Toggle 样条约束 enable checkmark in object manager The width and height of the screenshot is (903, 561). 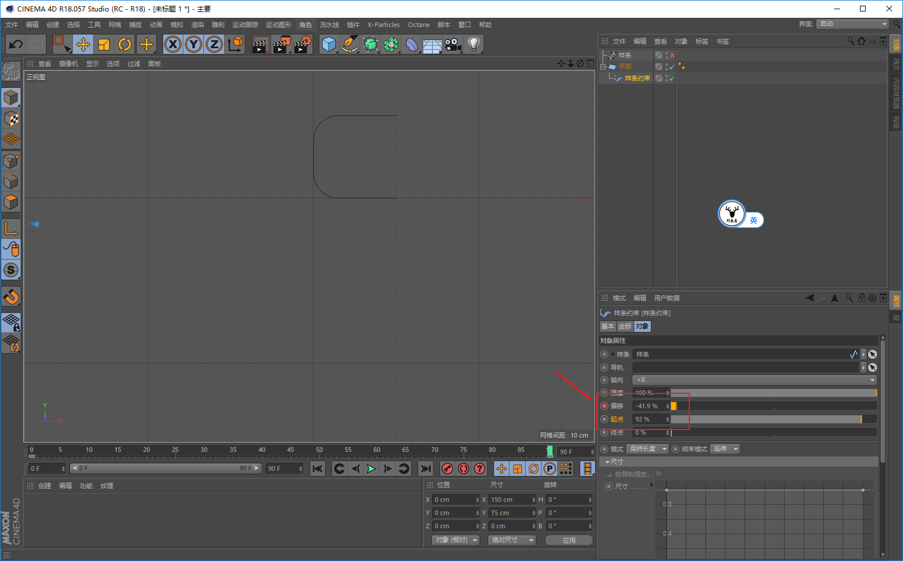coord(672,78)
